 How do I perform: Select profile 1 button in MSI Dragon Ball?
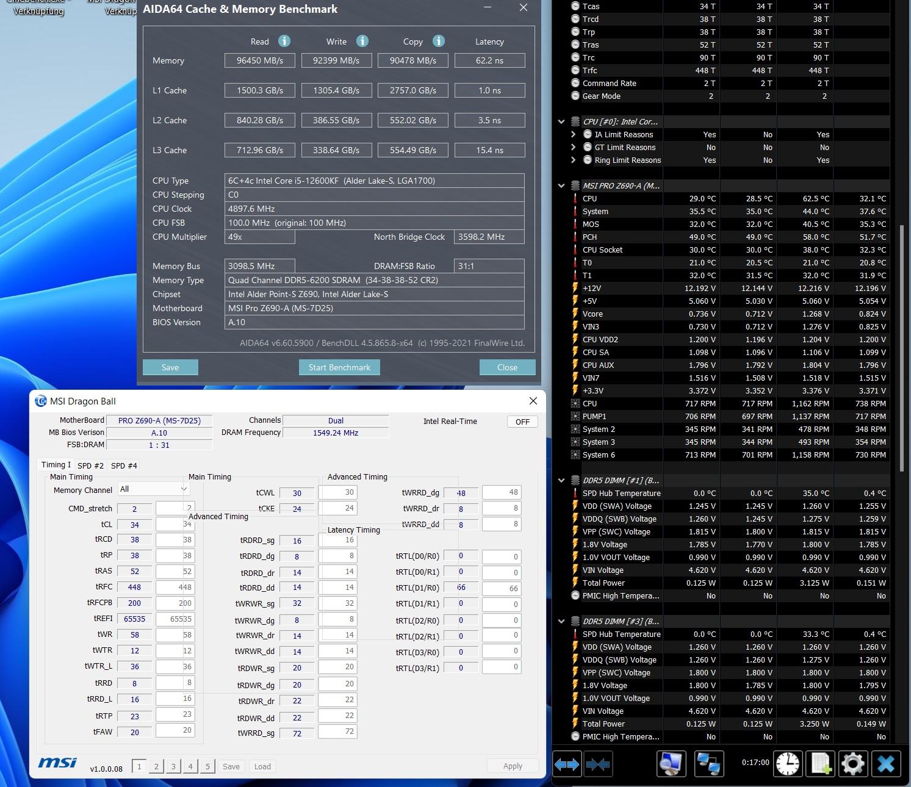click(x=139, y=766)
